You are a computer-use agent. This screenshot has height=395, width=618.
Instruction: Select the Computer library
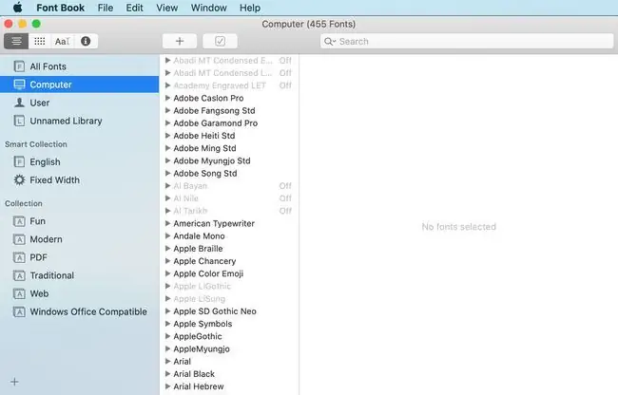(x=80, y=85)
